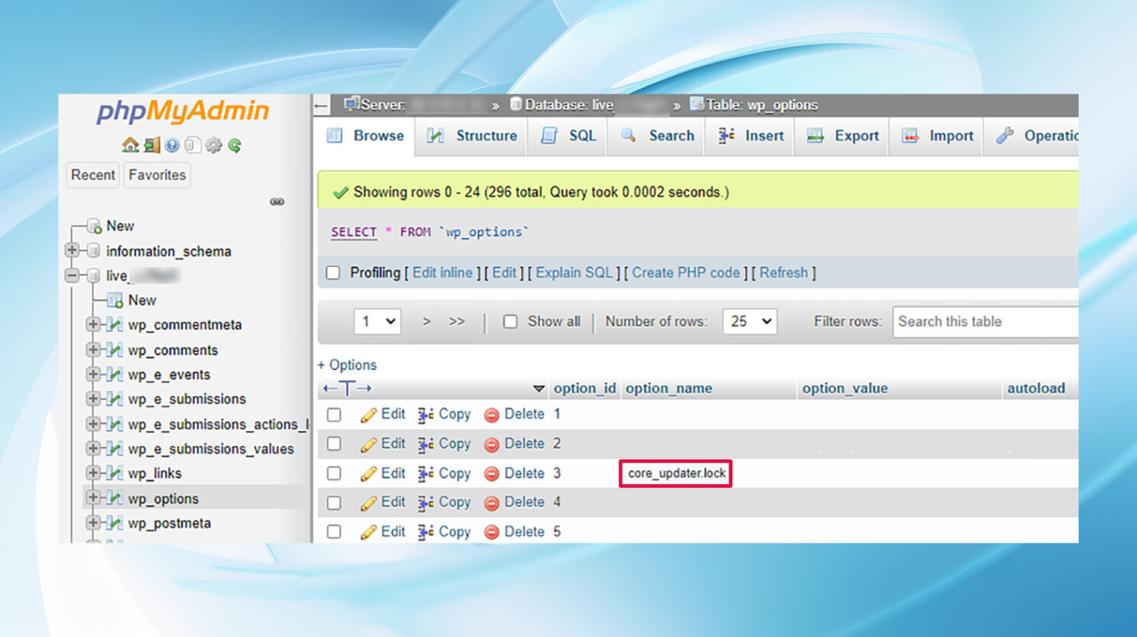Image resolution: width=1137 pixels, height=637 pixels.
Task: Open the Export tab
Action: 843,136
